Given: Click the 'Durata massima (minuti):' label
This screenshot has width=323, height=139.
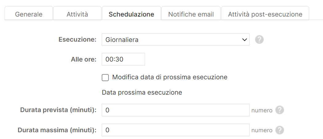Looking at the screenshot, I should click(57, 130).
